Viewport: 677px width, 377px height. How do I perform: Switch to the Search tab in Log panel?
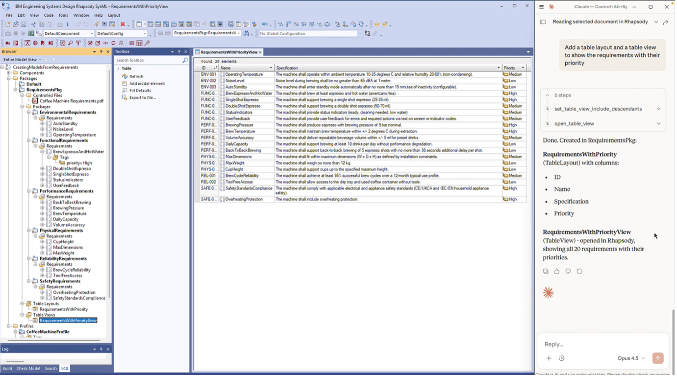pos(50,369)
